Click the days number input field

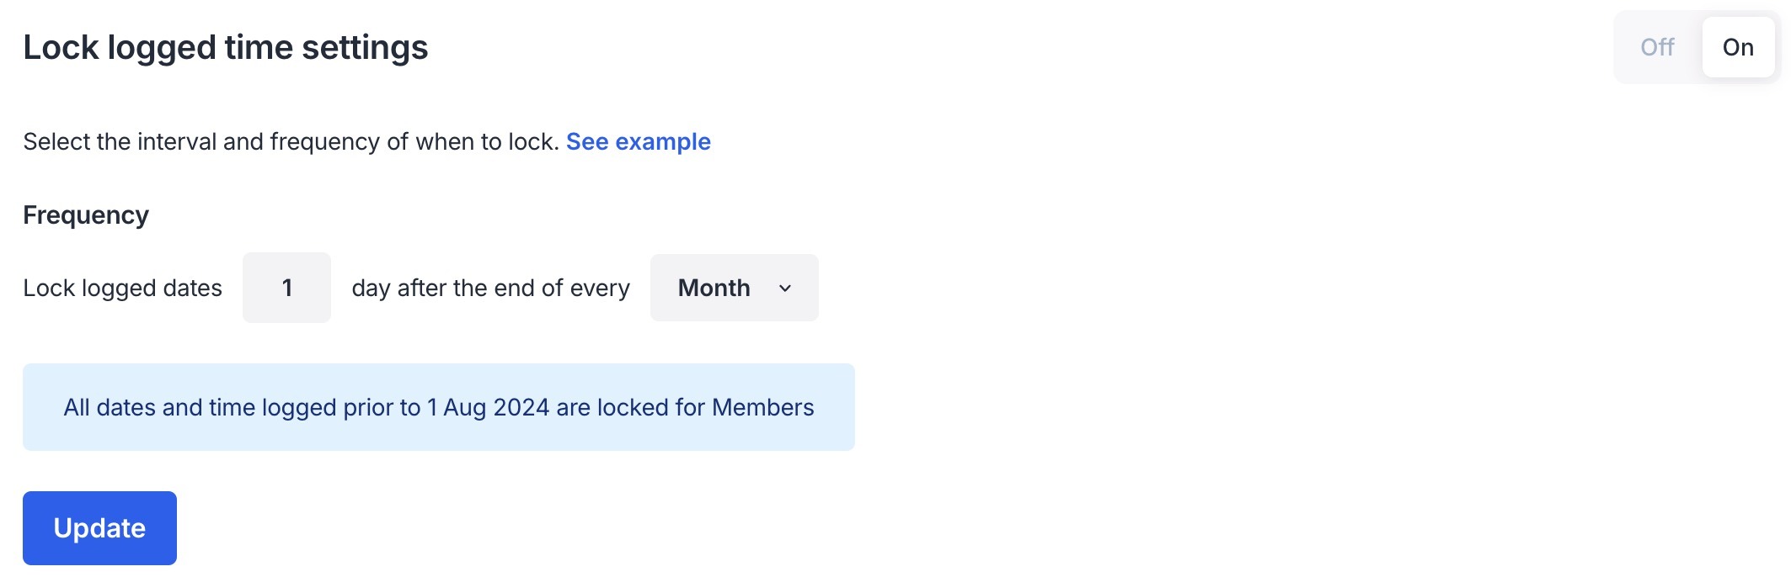(x=286, y=288)
